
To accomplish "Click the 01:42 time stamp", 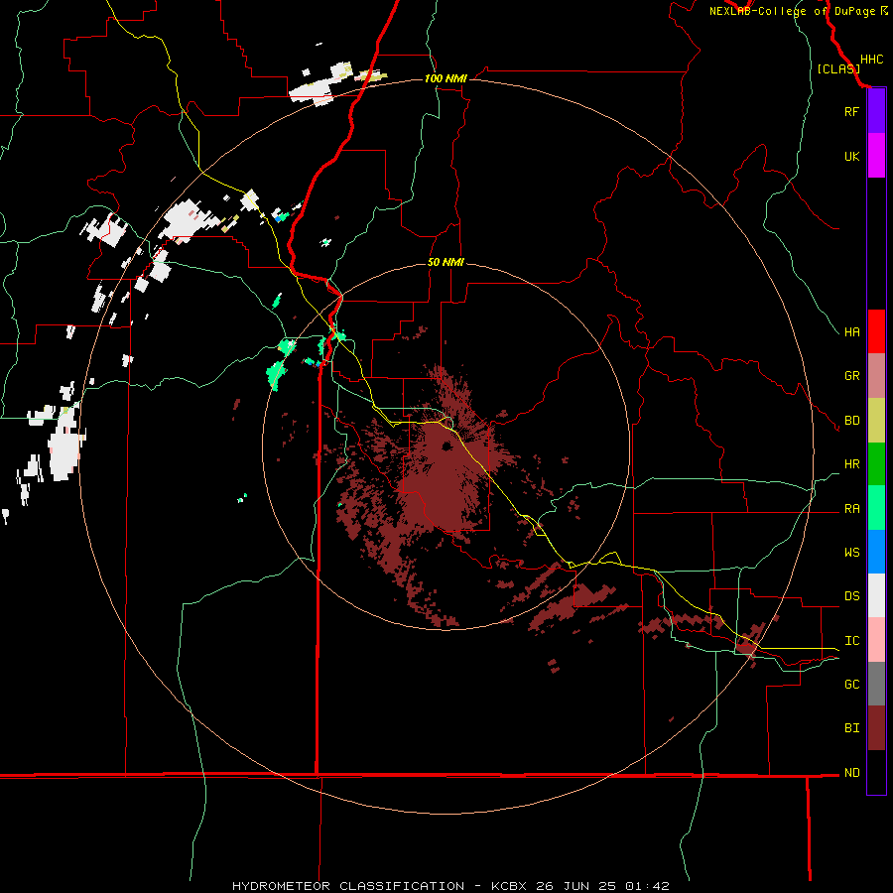I will [x=646, y=886].
